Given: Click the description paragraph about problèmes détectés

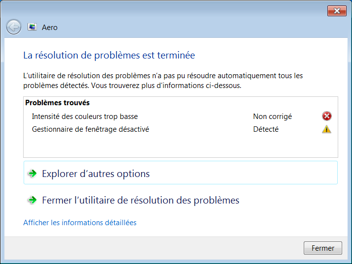Looking at the screenshot, I should coord(163,81).
